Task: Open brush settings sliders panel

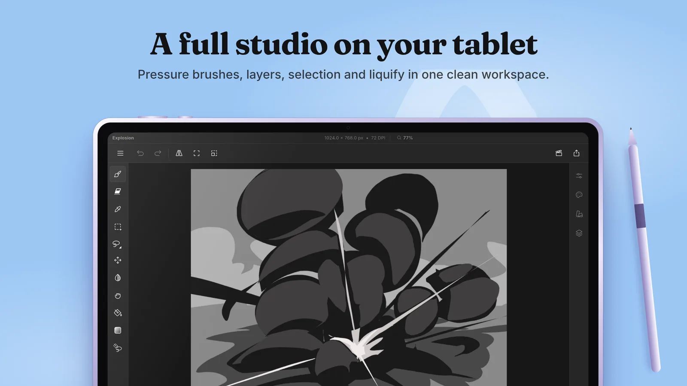Action: [x=579, y=176]
